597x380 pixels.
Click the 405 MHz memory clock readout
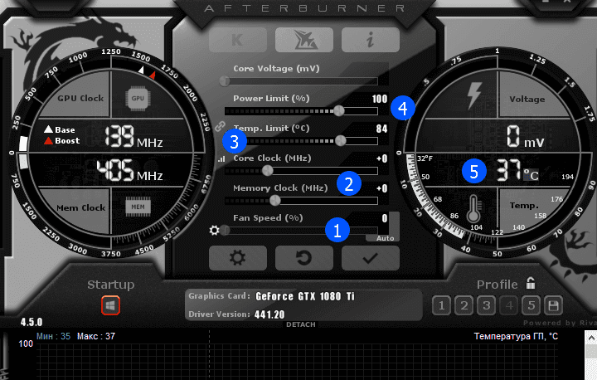point(129,170)
